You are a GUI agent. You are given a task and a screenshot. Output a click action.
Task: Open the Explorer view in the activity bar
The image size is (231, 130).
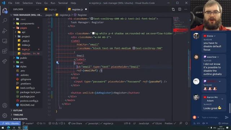[x=5, y=10]
